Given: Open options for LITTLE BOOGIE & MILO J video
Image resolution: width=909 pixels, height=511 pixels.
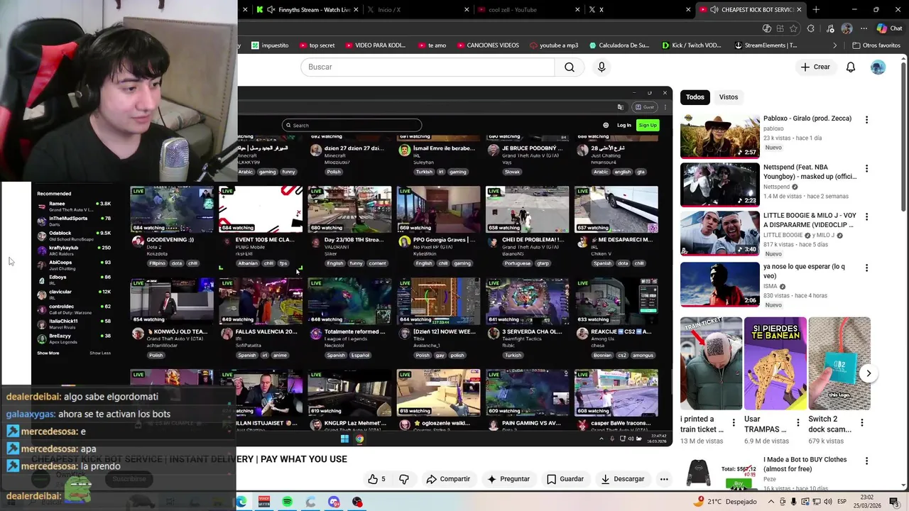Looking at the screenshot, I should [866, 216].
